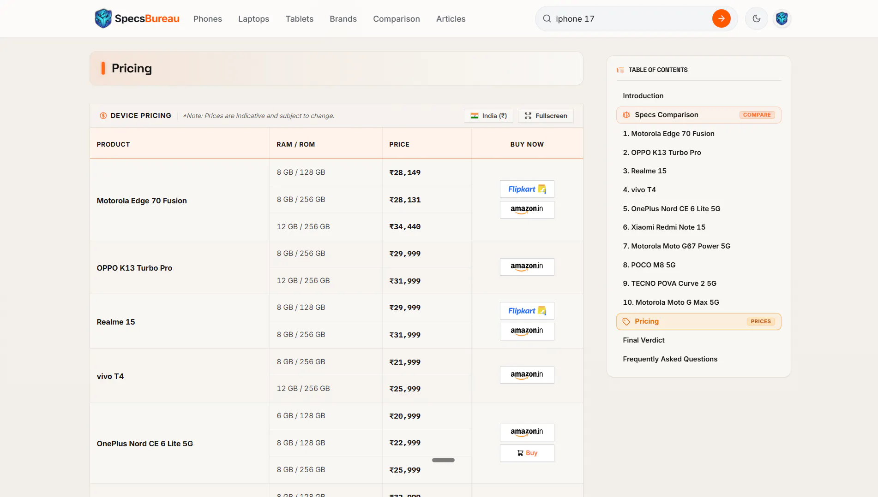This screenshot has height=497, width=878.
Task: Click the Device Pricing coin icon
Action: click(103, 116)
